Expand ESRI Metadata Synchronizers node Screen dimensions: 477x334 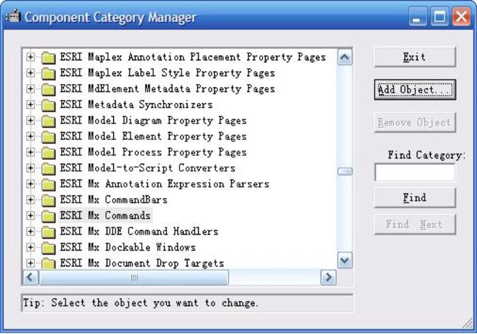tap(30, 104)
